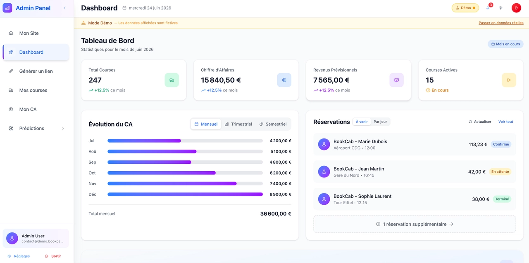Select the Mensuel tab

(x=206, y=124)
